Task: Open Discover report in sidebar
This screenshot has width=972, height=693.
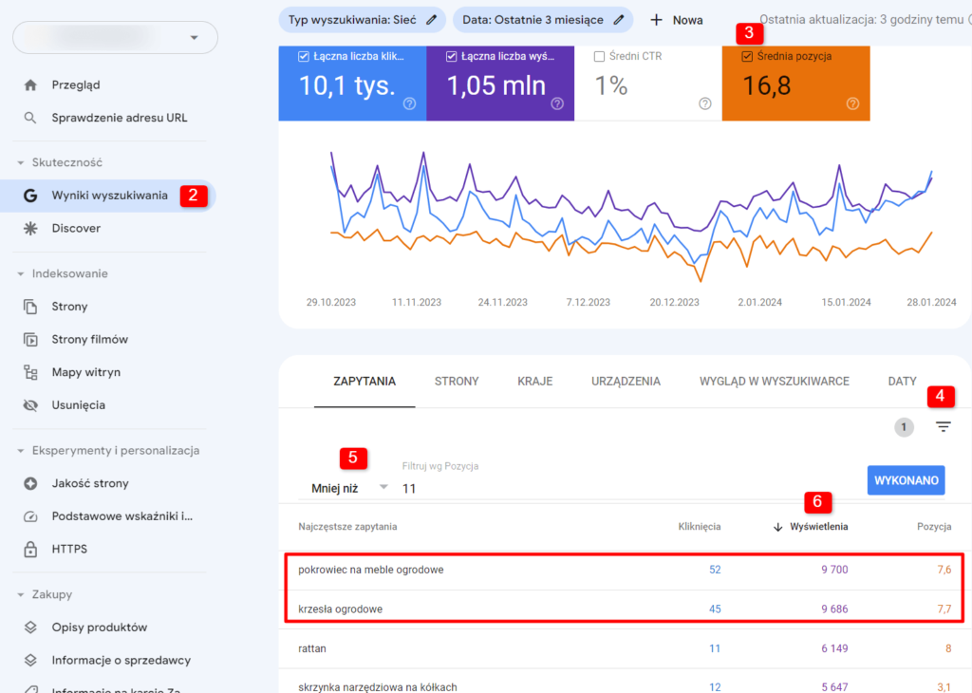Action: tap(76, 228)
